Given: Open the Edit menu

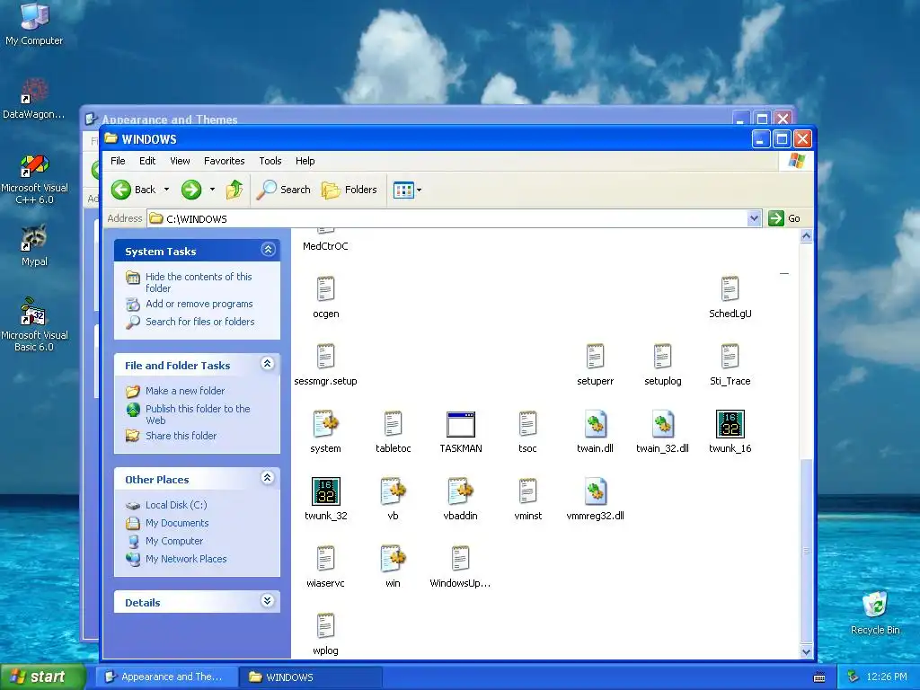Looking at the screenshot, I should [147, 161].
